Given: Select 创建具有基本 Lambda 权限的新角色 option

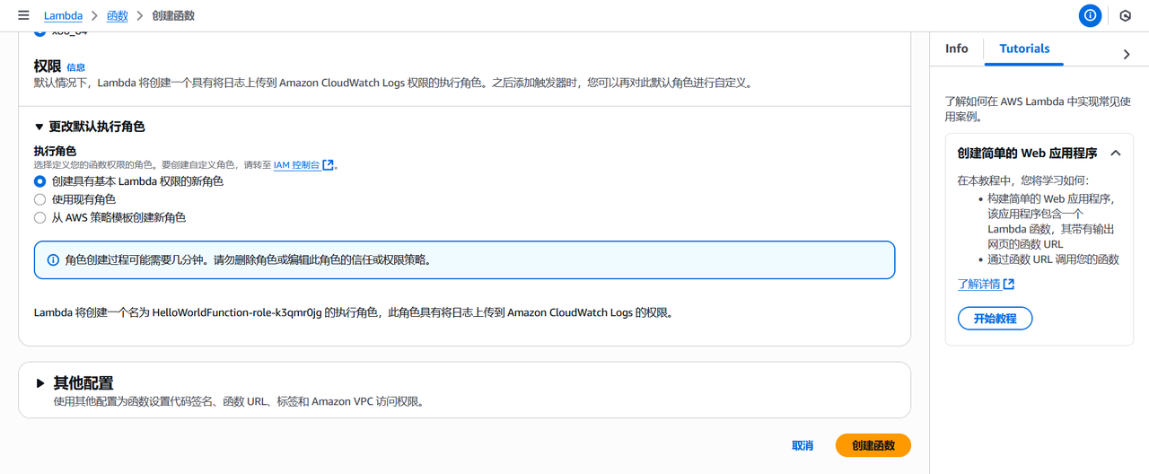Looking at the screenshot, I should (39, 181).
